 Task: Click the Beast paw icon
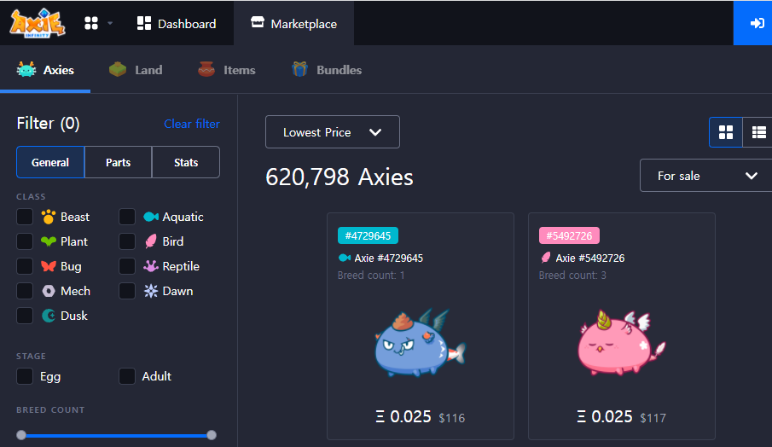[x=49, y=217]
